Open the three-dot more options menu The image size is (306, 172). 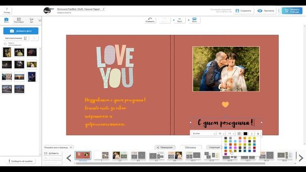(279, 11)
